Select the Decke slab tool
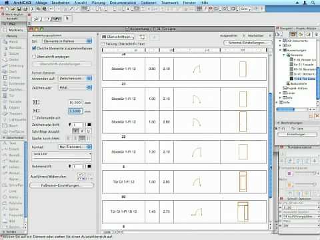Viewport: 320px width, 240px height. [13, 59]
